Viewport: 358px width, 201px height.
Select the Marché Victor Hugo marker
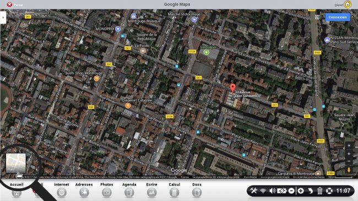[194, 20]
